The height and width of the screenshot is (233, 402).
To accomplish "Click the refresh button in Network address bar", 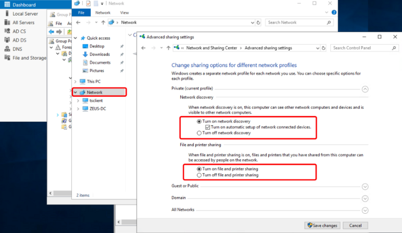I will (259, 22).
